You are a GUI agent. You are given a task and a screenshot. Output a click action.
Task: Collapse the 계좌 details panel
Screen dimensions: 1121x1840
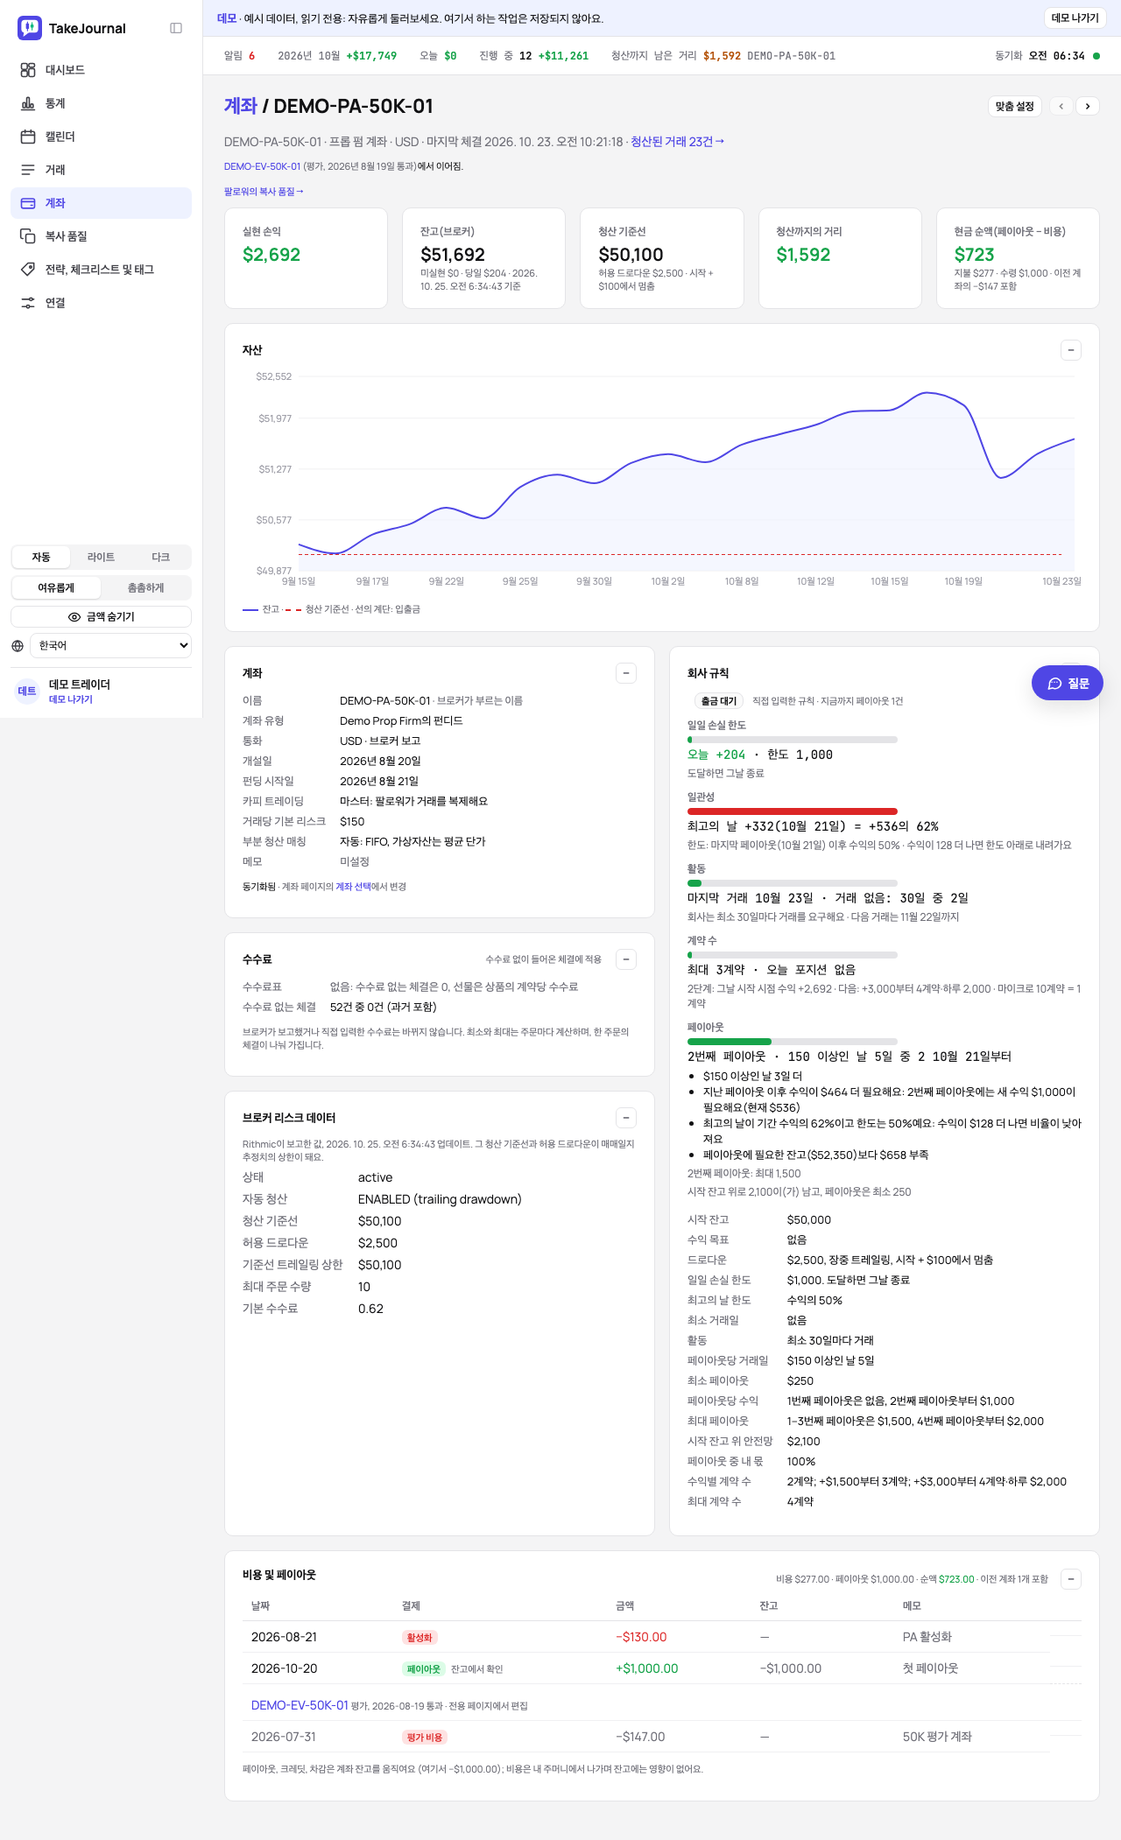coord(626,673)
